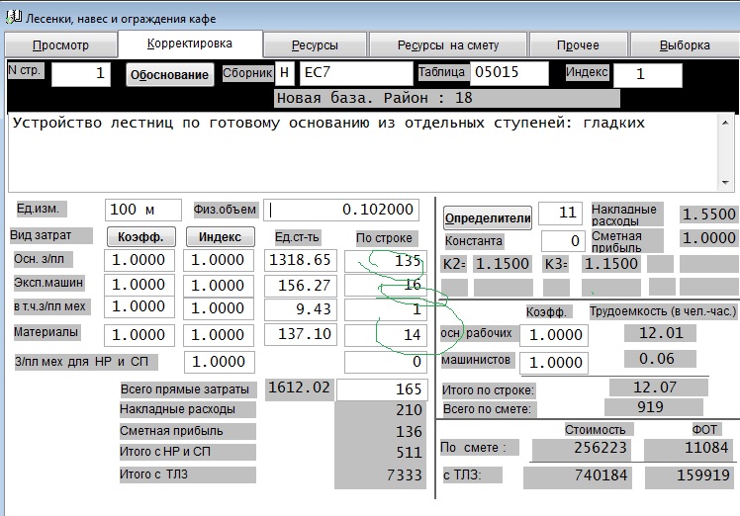Click the Индекс button under Физ.объем
This screenshot has height=516, width=740.
(220, 237)
